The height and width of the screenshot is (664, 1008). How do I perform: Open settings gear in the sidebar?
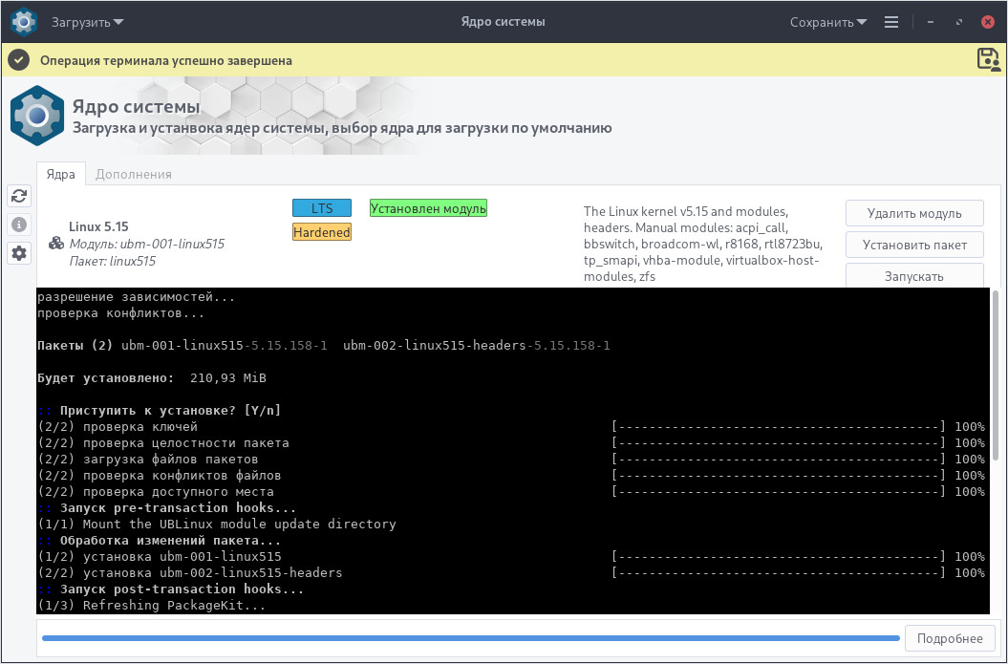point(19,252)
